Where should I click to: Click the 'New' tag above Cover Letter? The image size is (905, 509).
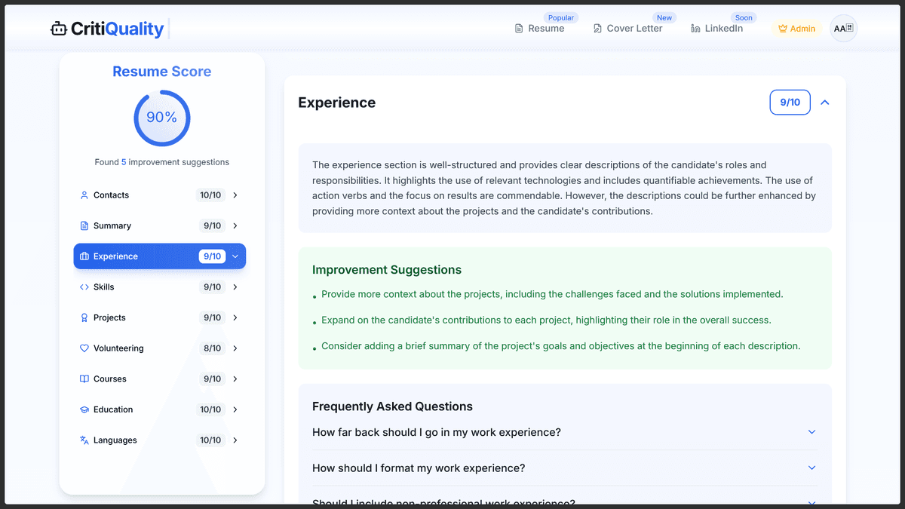tap(664, 17)
